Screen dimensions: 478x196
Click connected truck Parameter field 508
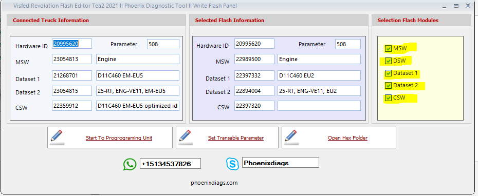tap(163, 44)
